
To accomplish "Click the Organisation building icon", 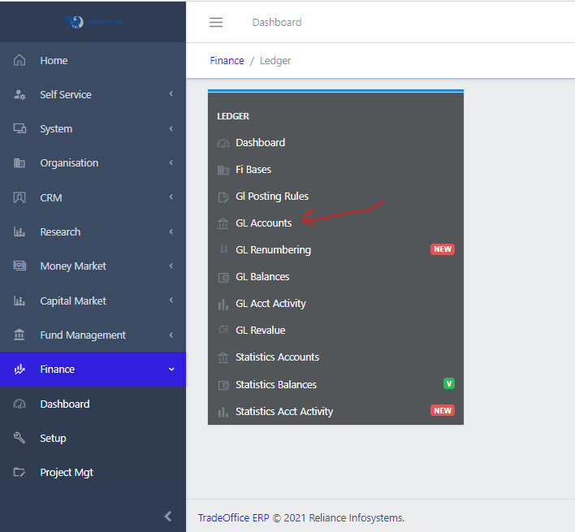I will pyautogui.click(x=19, y=162).
